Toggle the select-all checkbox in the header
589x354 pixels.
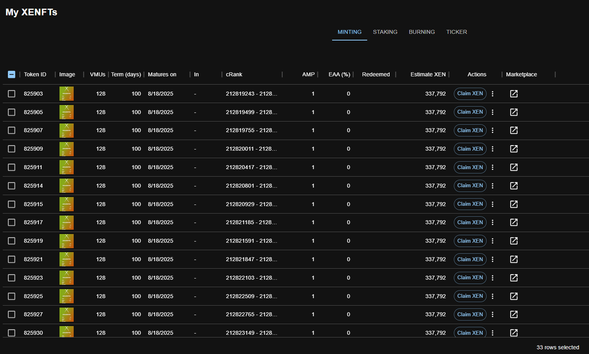pyautogui.click(x=11, y=74)
